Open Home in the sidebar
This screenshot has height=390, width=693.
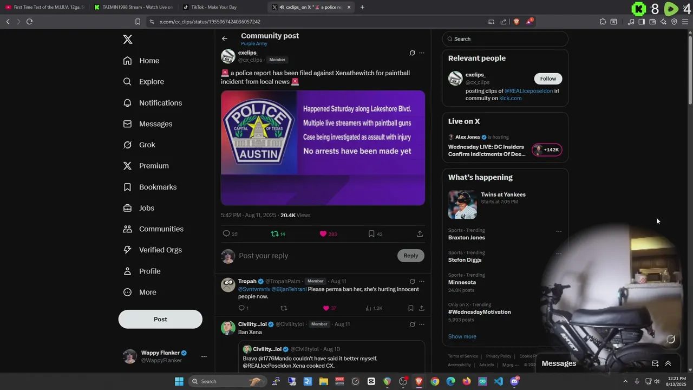(x=141, y=61)
